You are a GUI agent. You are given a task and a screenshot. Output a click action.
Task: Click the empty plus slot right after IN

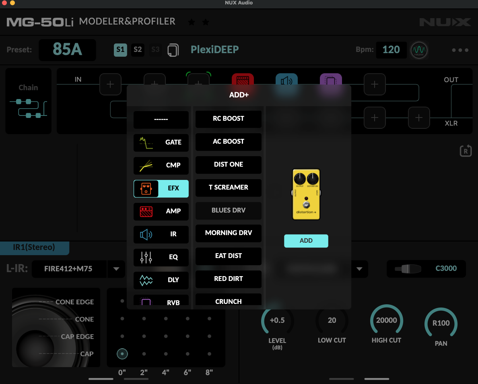pos(110,84)
